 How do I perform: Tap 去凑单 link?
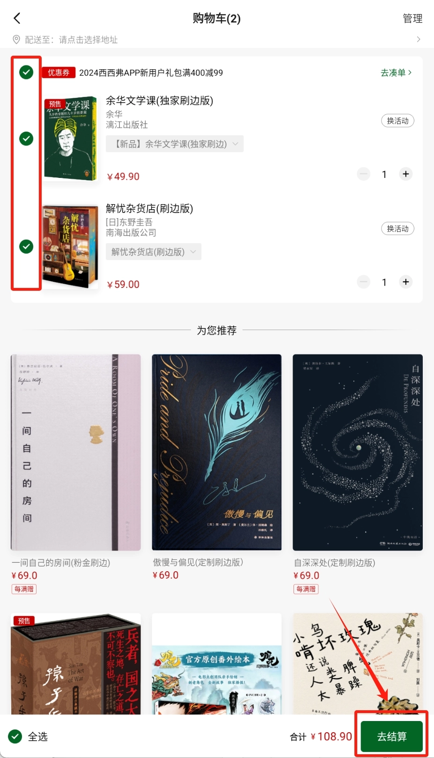point(396,73)
